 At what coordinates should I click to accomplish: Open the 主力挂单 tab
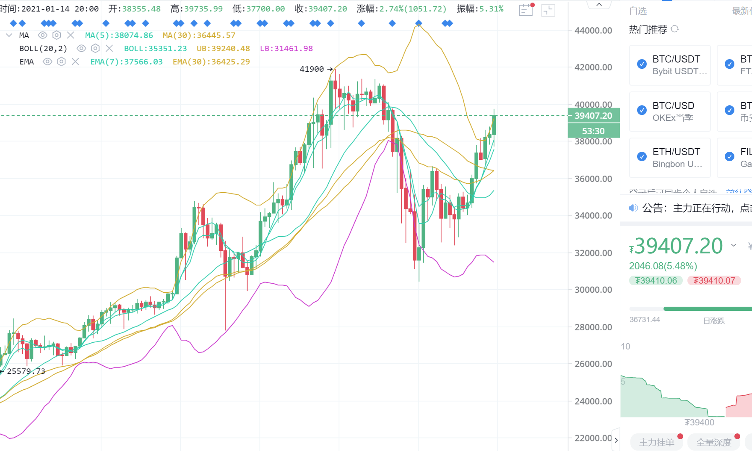[657, 442]
